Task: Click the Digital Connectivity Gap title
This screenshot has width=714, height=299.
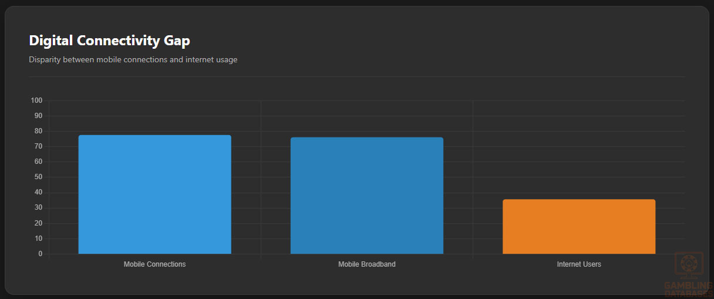Action: point(109,41)
